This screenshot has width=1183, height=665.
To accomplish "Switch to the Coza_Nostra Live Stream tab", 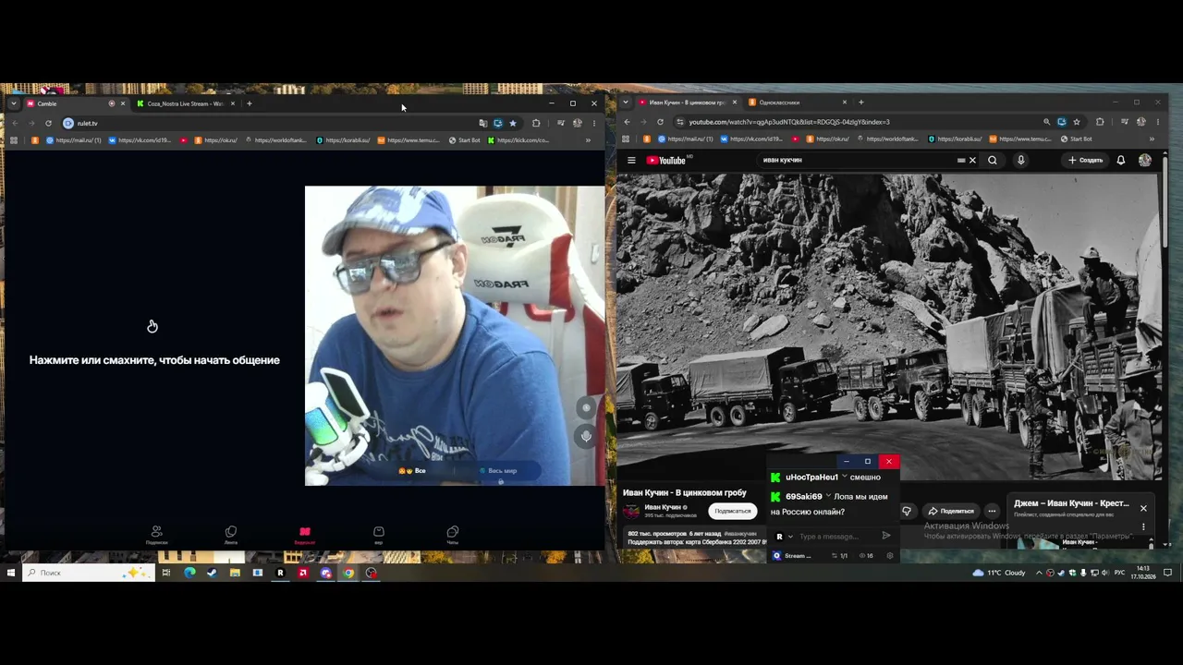I will click(186, 103).
